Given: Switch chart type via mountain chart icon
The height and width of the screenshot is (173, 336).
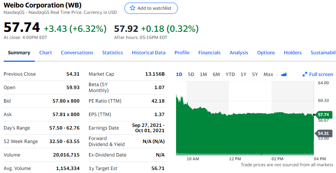Looking at the screenshot, I should tap(284, 74).
